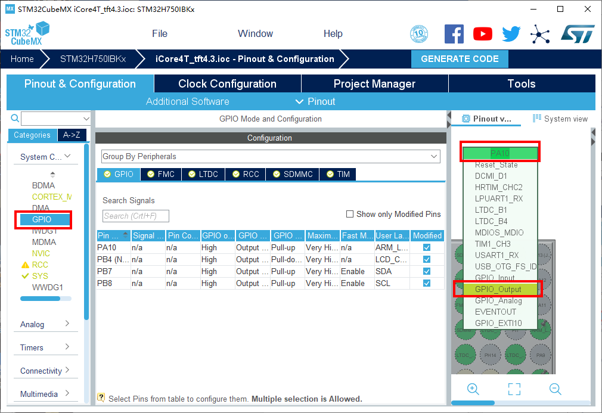
Task: Click the ST community network icon
Action: (x=540, y=34)
